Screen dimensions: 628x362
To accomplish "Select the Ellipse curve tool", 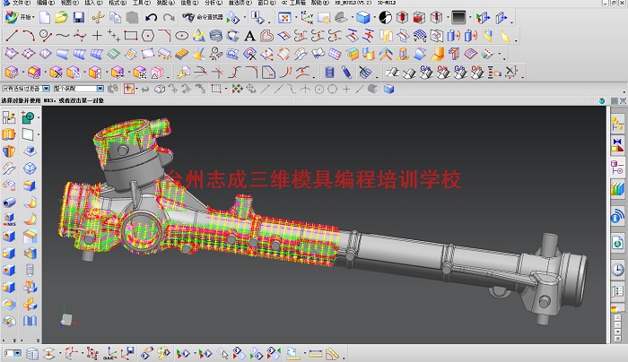I will point(181,36).
